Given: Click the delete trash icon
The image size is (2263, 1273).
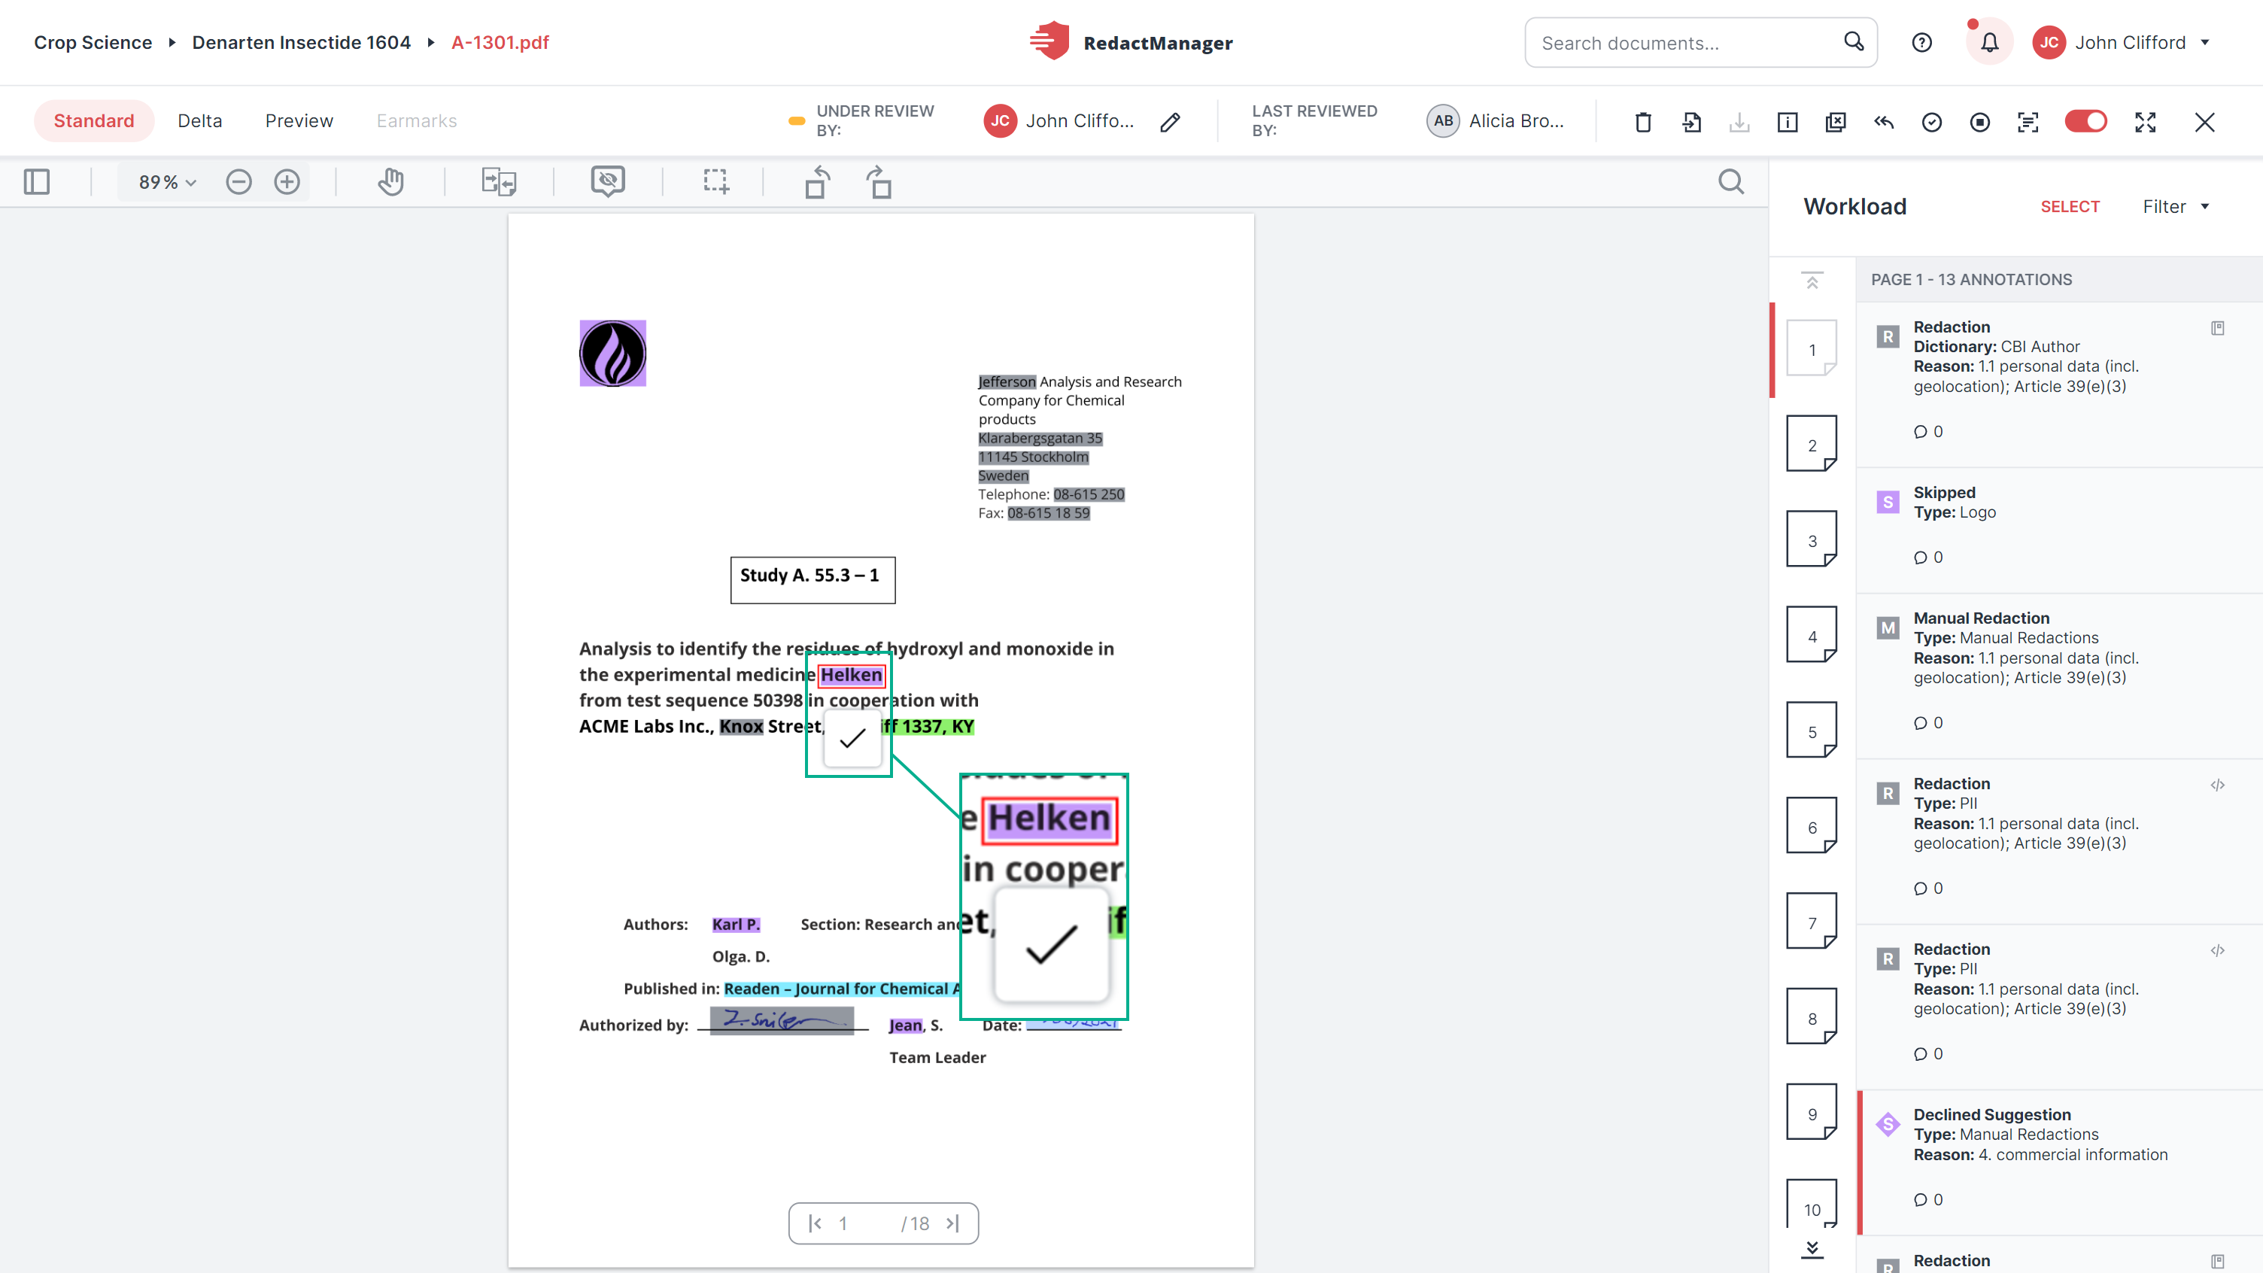Looking at the screenshot, I should tap(1643, 122).
